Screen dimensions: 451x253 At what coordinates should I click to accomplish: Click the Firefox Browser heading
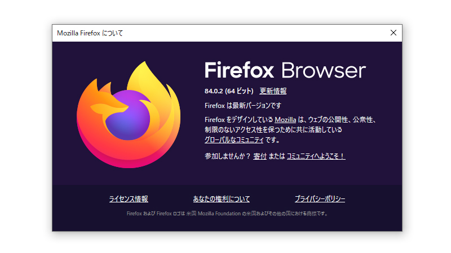pos(285,70)
